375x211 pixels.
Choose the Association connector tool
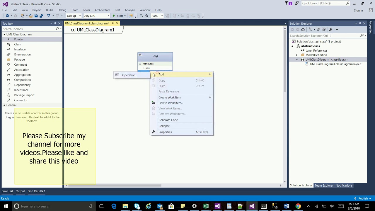(x=21, y=70)
